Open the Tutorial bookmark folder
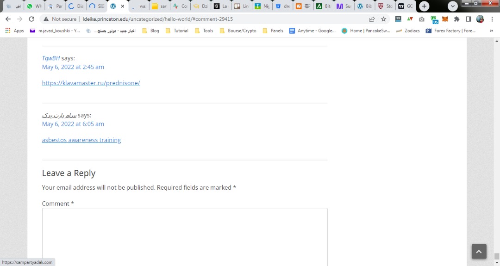The image size is (500, 266). [177, 31]
